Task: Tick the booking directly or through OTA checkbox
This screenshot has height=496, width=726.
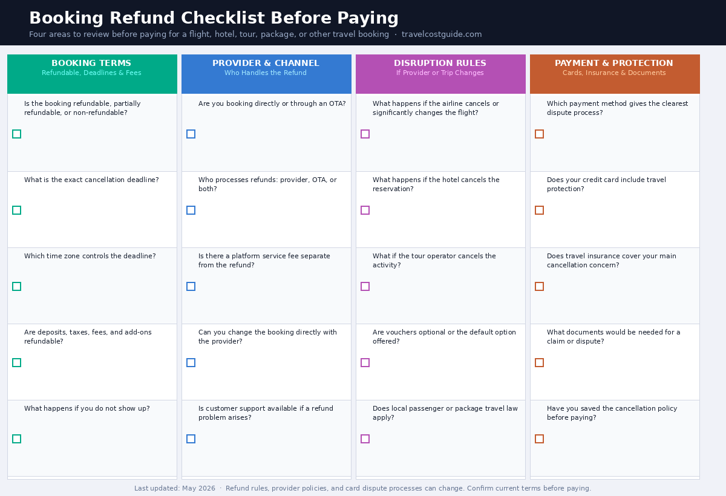Action: point(191,134)
